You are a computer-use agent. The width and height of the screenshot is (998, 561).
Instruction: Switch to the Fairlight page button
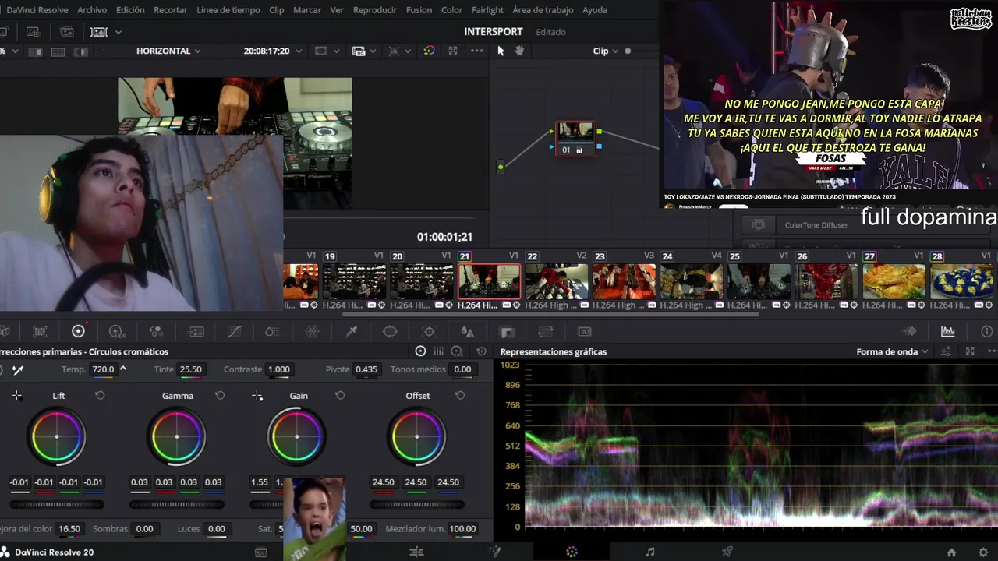(650, 552)
